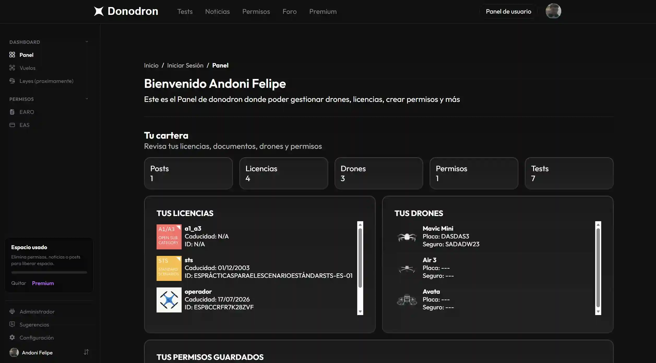Select the Foro navigation item
Image resolution: width=656 pixels, height=363 pixels.
click(x=289, y=11)
